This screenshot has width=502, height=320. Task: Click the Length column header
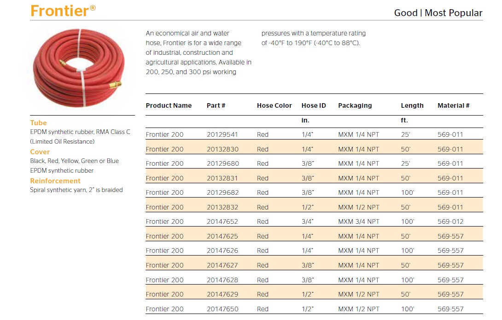412,105
